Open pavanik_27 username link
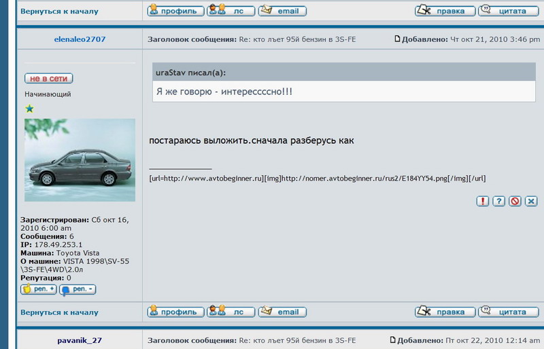Image resolution: width=544 pixels, height=349 pixels. 80,340
